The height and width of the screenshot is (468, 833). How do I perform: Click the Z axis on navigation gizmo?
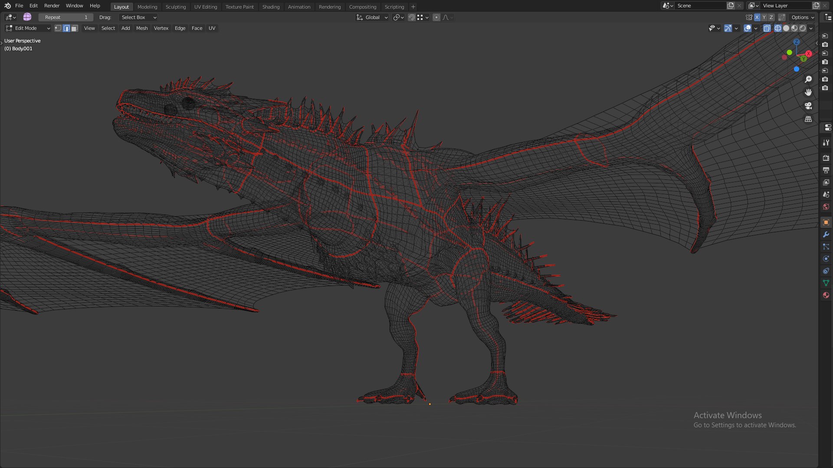[797, 42]
